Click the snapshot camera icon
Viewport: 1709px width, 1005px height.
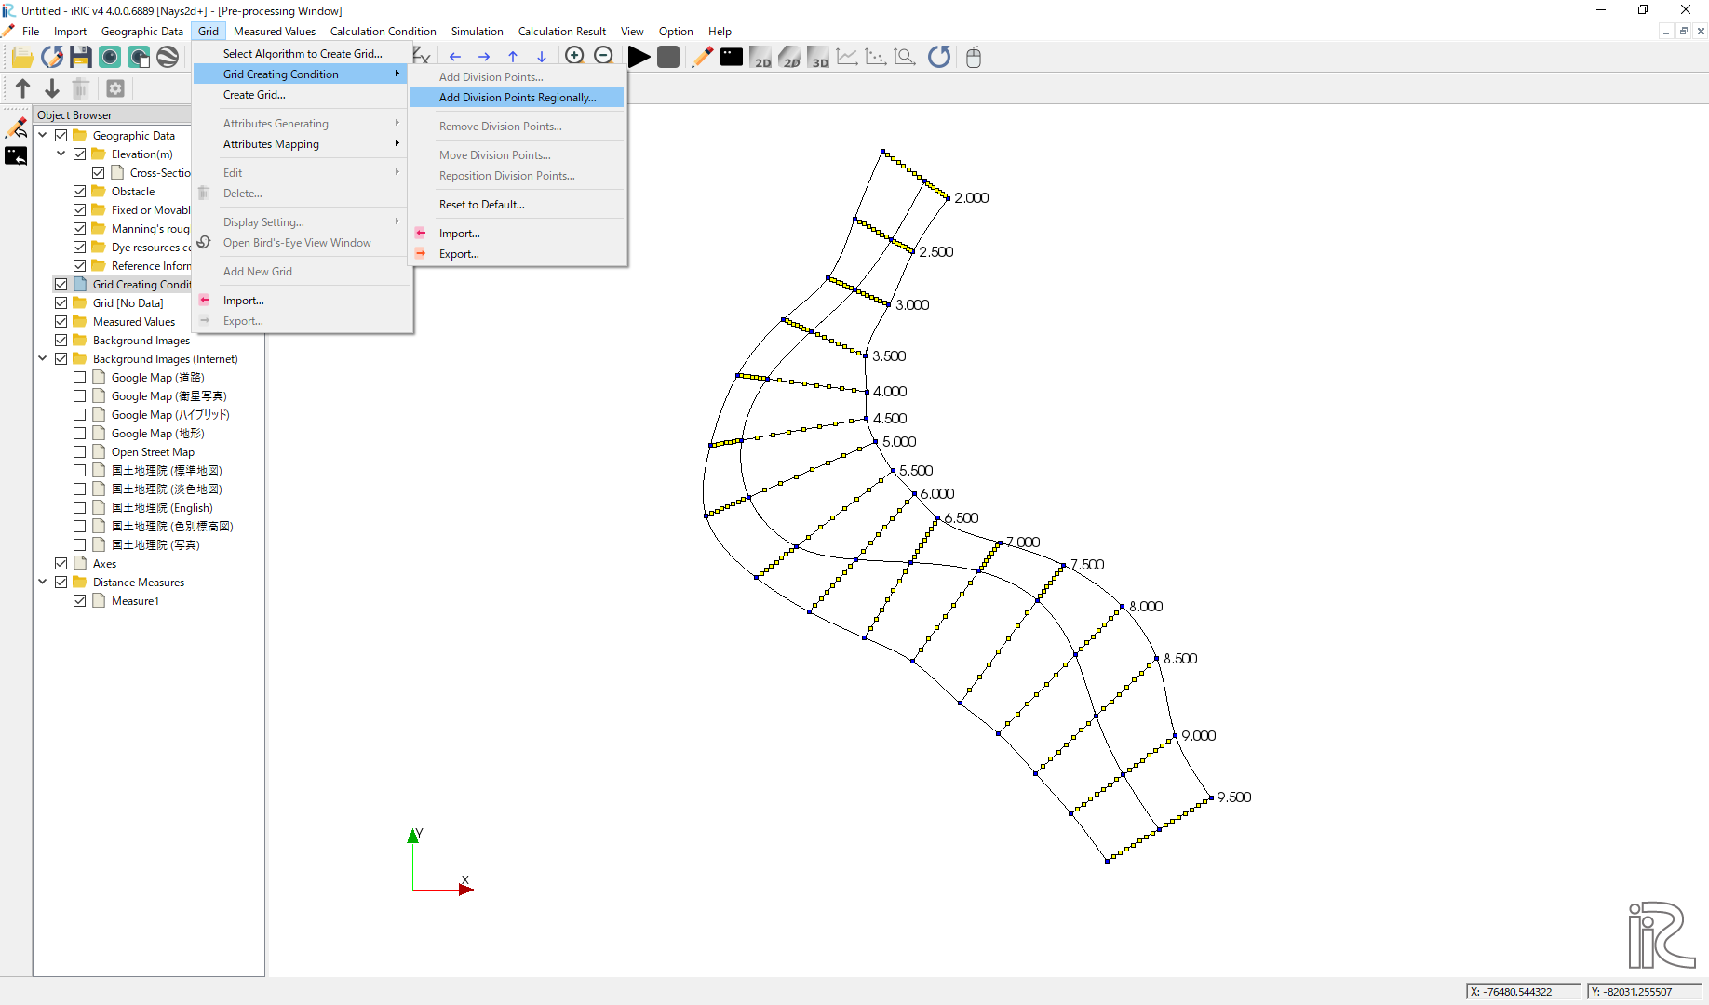[x=110, y=58]
